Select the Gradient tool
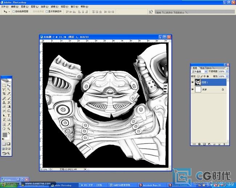Image resolution: width=236 pixels, height=188 pixels. pyautogui.click(x=9, y=106)
